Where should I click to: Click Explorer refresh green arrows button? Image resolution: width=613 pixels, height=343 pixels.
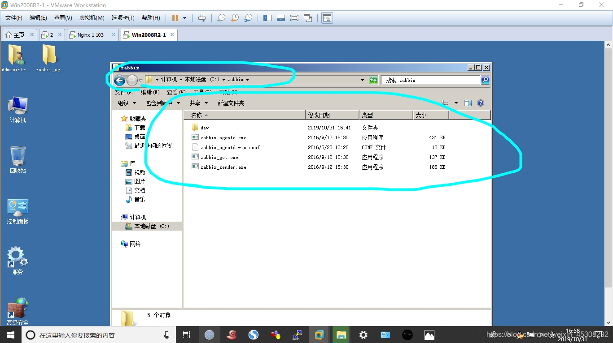[373, 80]
